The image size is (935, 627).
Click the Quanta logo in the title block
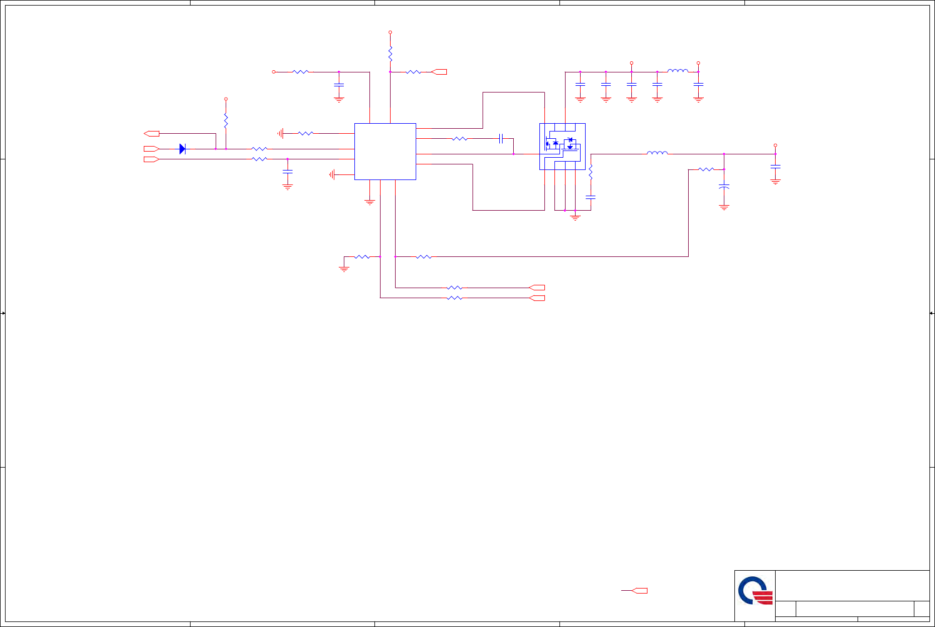point(756,591)
